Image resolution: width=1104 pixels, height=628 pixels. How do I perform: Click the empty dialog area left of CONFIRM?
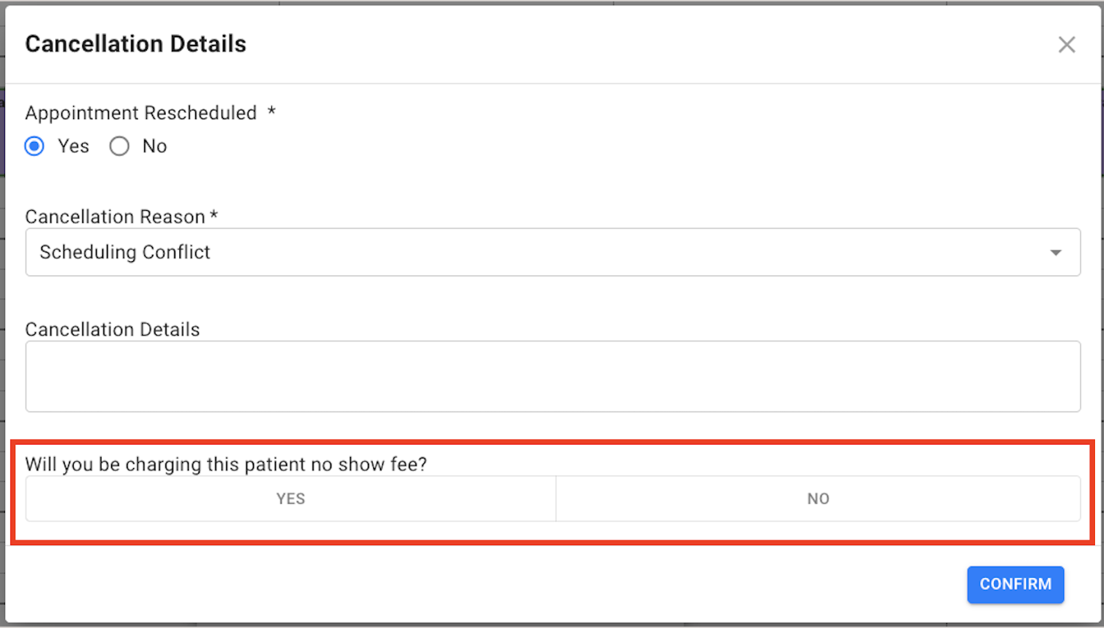(483, 585)
